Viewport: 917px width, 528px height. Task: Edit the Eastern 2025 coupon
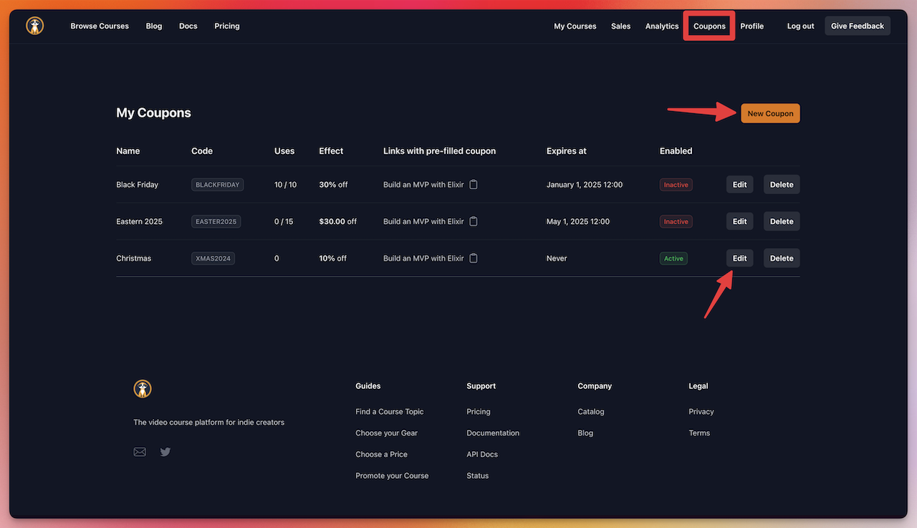pyautogui.click(x=739, y=221)
